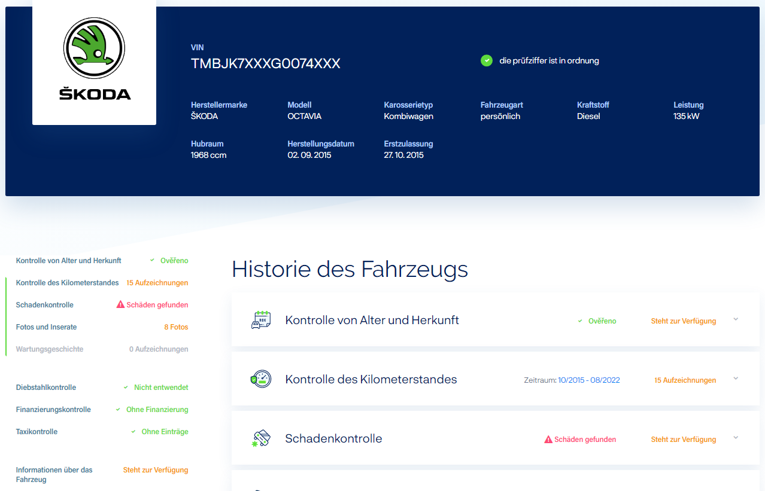Click sidebar Schäden gefunden status
Viewport: 765px width, 491px height.
[x=157, y=305]
